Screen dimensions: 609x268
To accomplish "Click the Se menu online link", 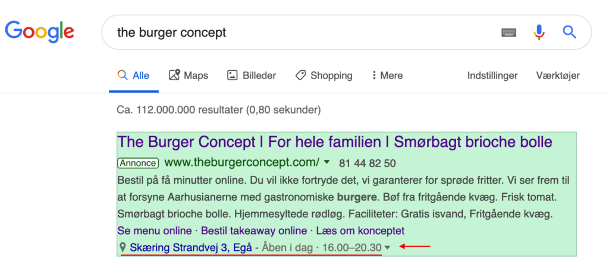I will pos(154,231).
